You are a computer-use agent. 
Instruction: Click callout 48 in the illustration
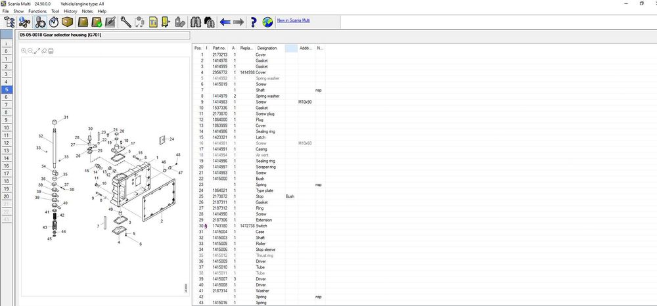pos(177,155)
